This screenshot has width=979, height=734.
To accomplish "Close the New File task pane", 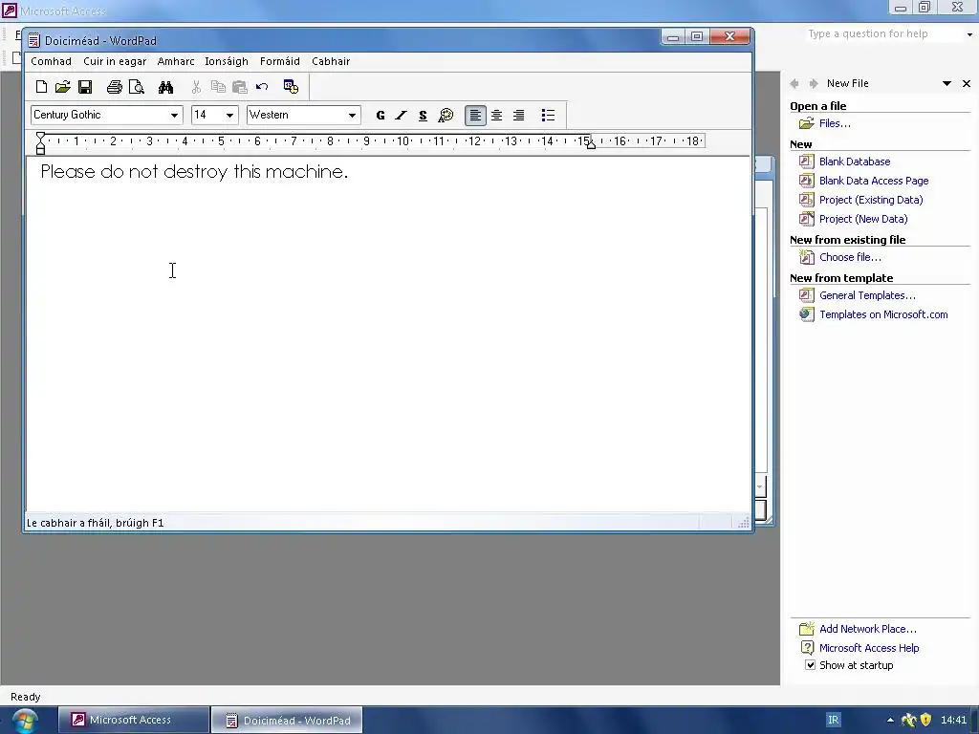I will click(x=967, y=83).
